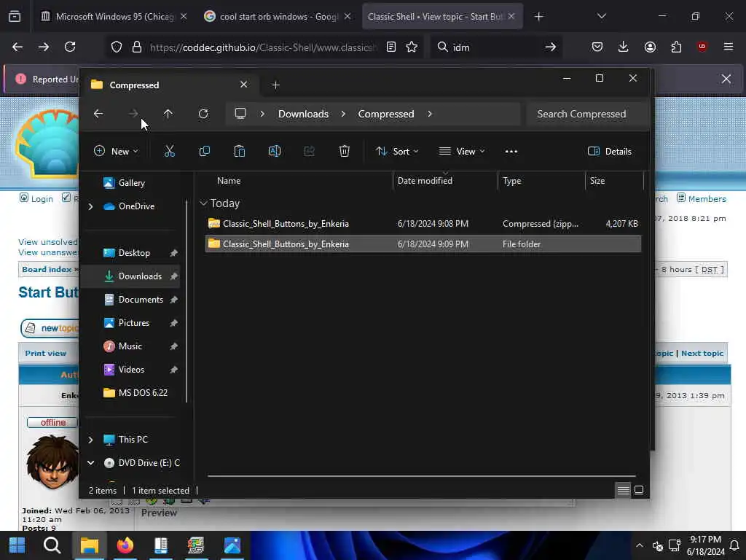
Task: Open the New item dropdown
Action: click(116, 152)
